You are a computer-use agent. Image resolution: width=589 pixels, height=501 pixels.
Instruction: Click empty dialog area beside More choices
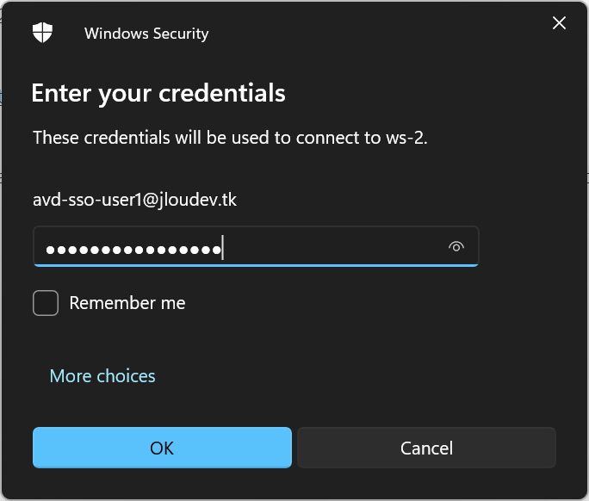click(x=338, y=376)
